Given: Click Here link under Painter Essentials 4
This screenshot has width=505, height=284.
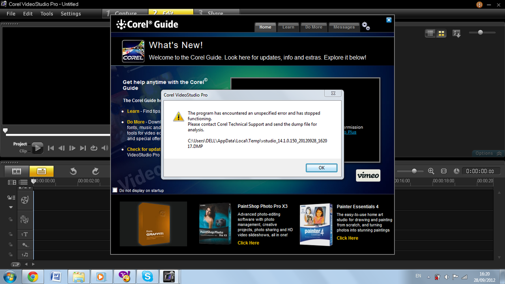Looking at the screenshot, I should coord(347,238).
